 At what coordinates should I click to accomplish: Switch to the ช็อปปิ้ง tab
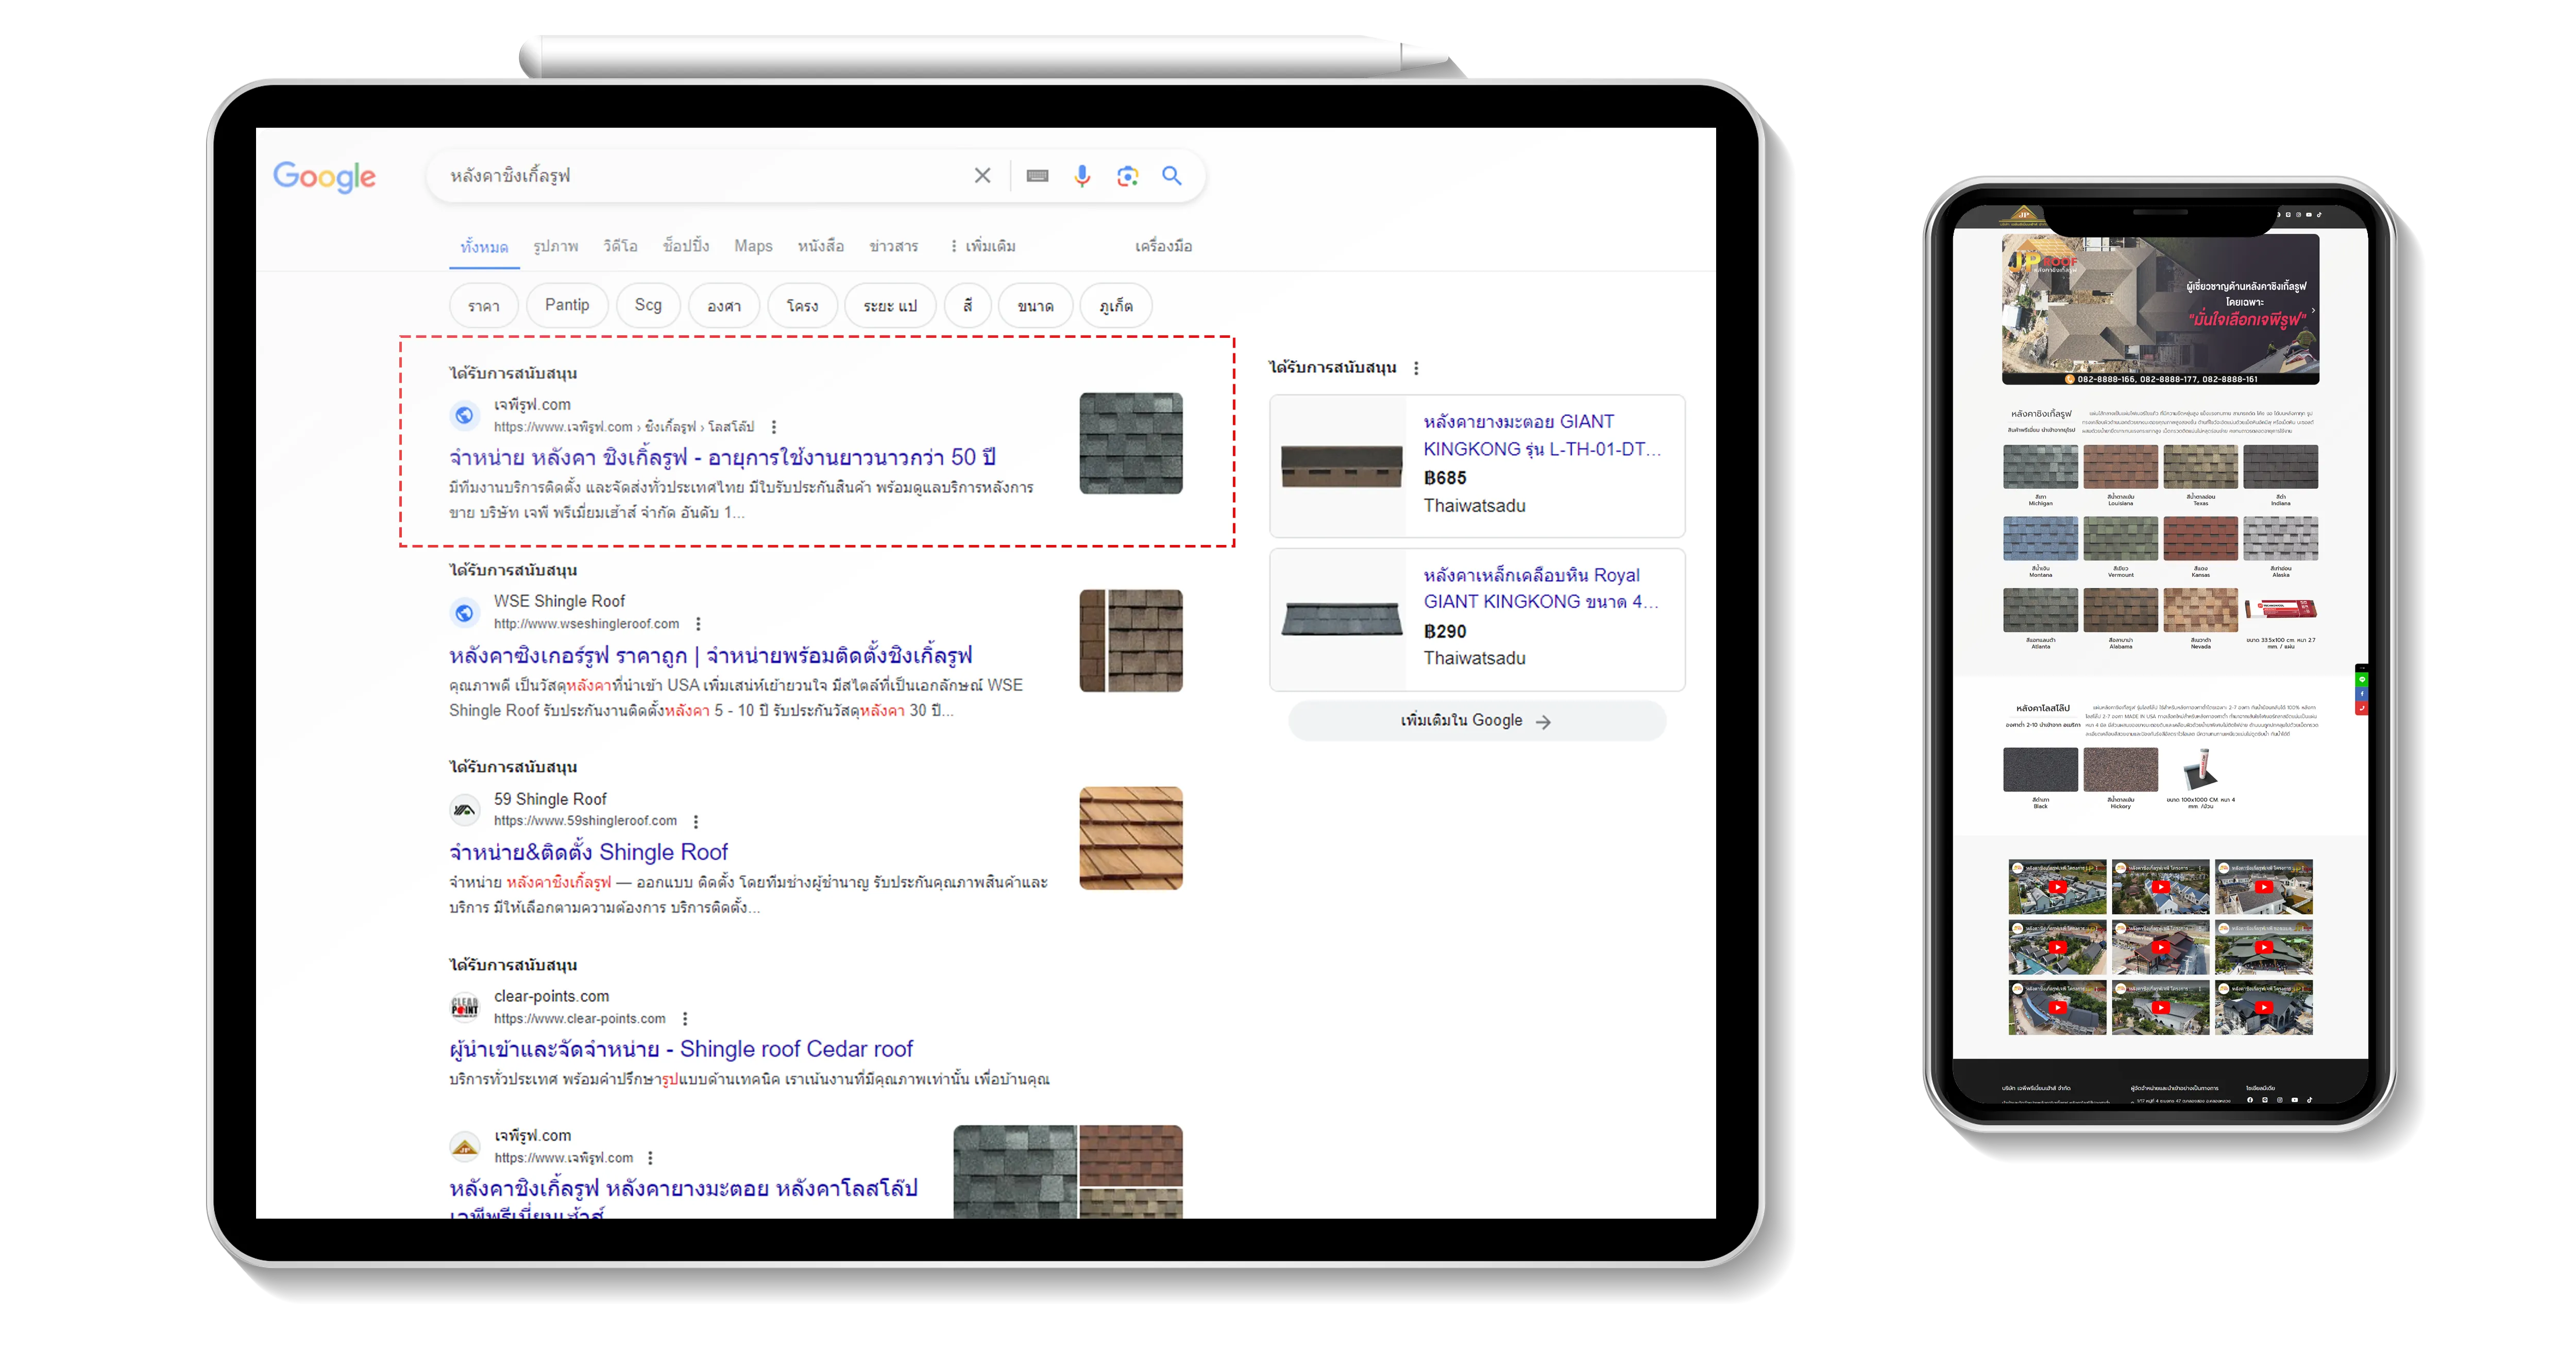pos(686,246)
